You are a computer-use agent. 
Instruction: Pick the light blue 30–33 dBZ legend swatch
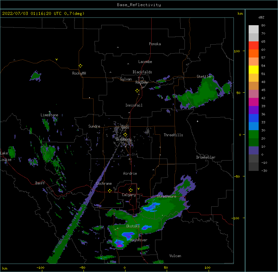tap(253, 126)
